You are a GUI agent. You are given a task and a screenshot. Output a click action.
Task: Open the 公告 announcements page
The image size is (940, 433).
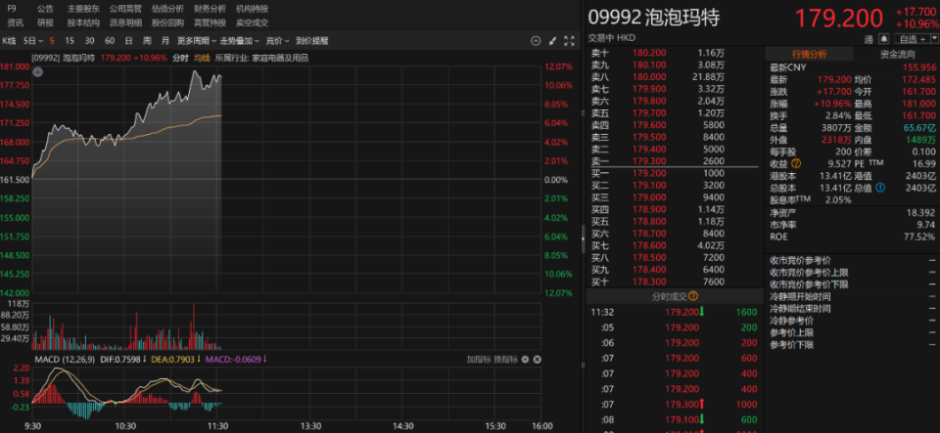point(45,9)
